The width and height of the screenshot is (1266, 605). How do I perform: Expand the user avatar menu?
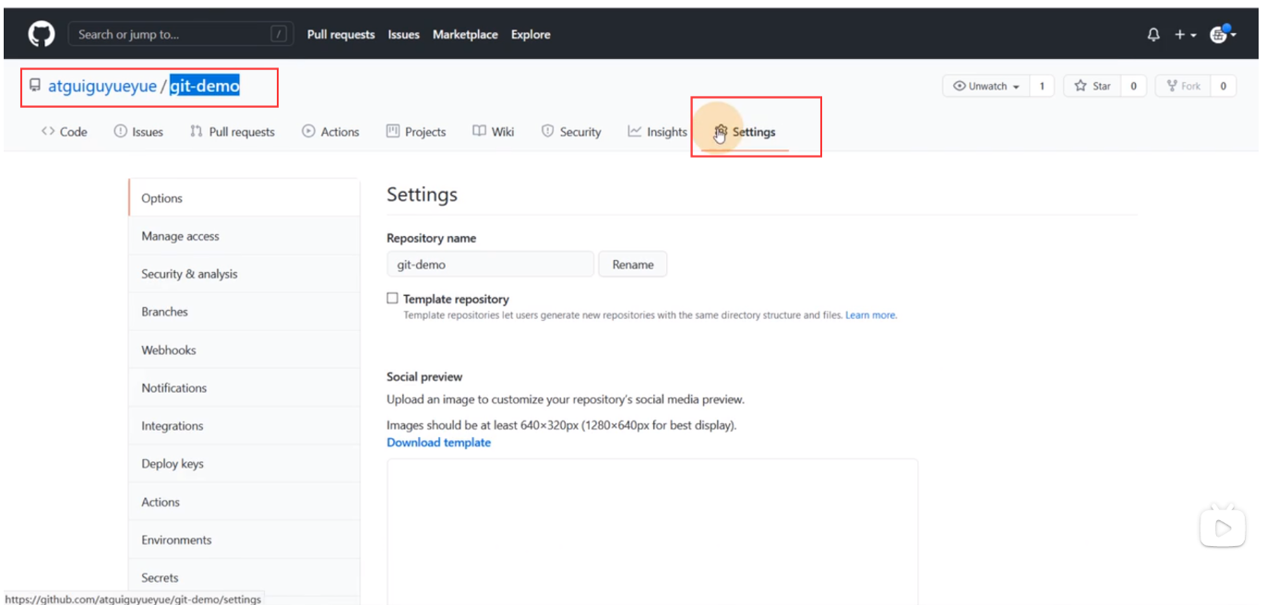[x=1223, y=35]
